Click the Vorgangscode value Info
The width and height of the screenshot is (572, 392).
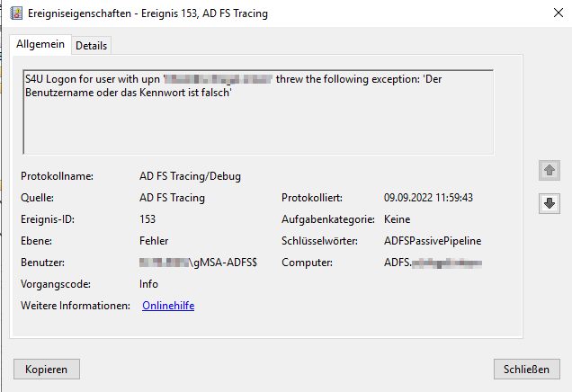click(x=148, y=284)
